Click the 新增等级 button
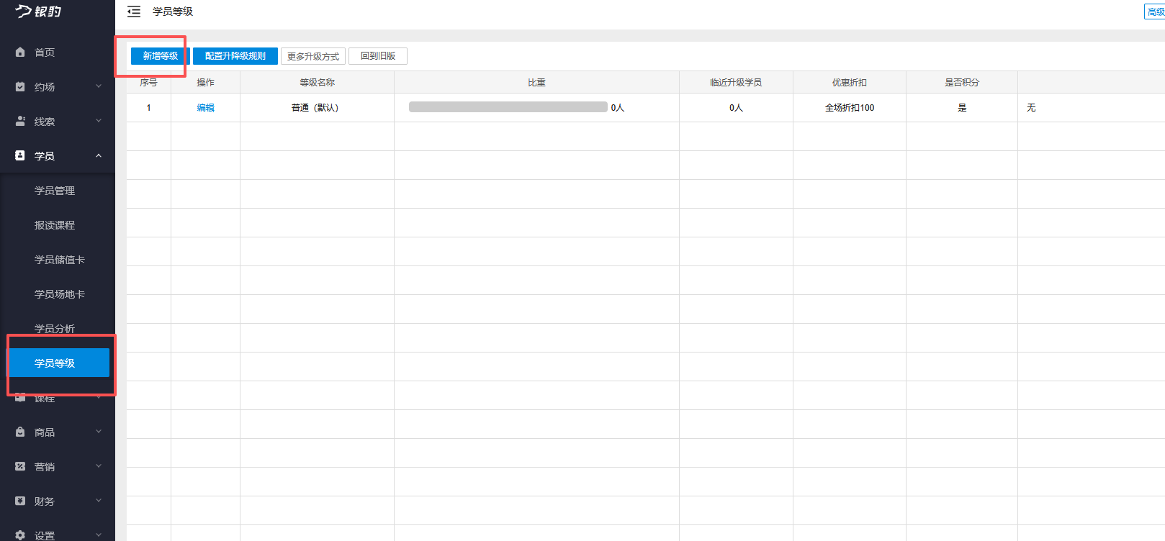1165x541 pixels. click(x=160, y=56)
